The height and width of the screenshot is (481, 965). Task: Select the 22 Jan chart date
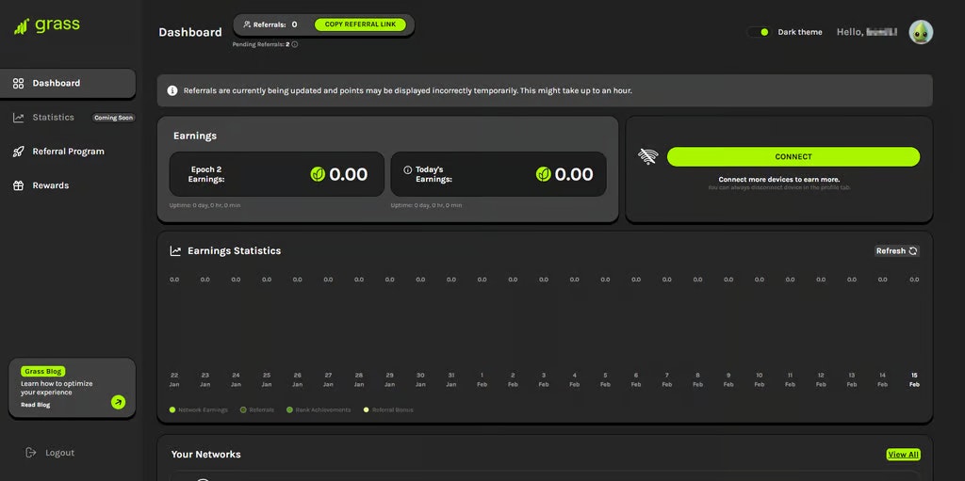(x=174, y=379)
